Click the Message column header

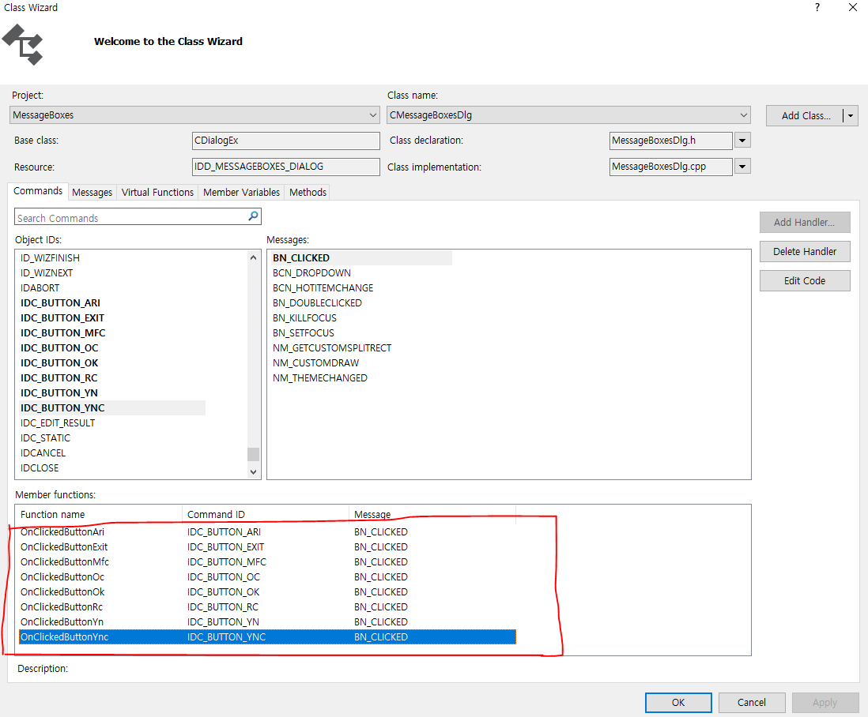(x=432, y=514)
